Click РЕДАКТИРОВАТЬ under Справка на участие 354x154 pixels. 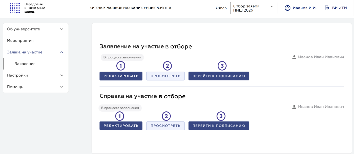(121, 126)
